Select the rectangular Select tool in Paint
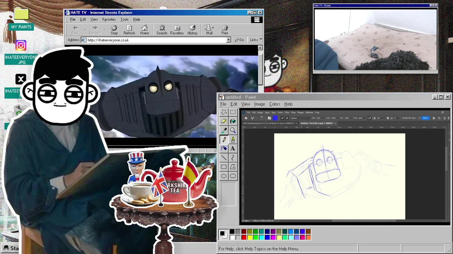 pos(233,112)
